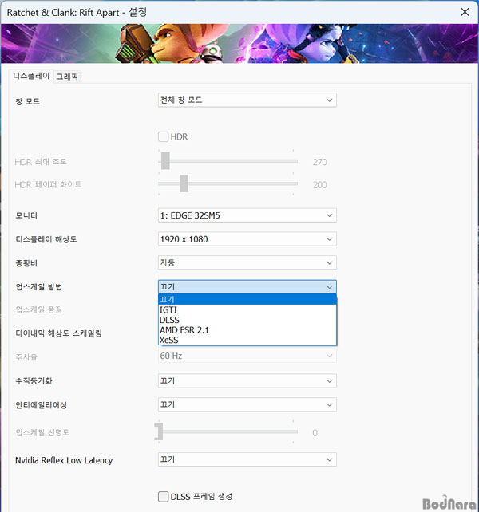
Task: Open the 안티에일리어싱 dropdown
Action: (247, 405)
